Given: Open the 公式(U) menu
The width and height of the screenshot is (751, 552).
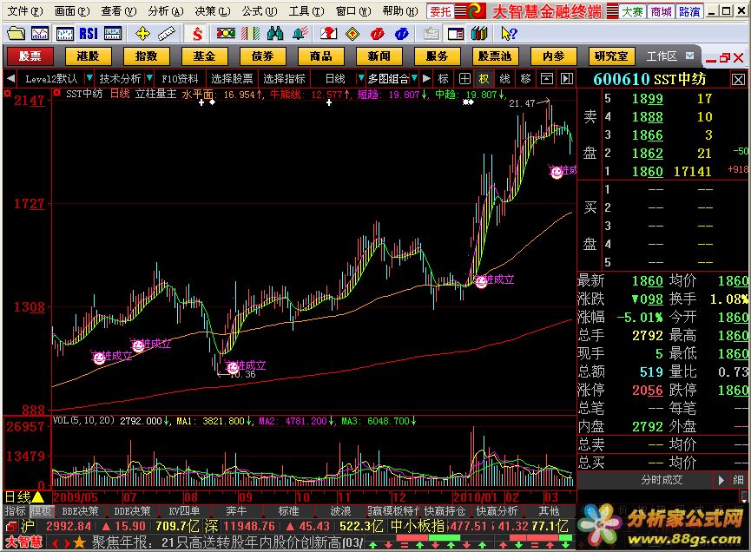Looking at the screenshot, I should [260, 11].
